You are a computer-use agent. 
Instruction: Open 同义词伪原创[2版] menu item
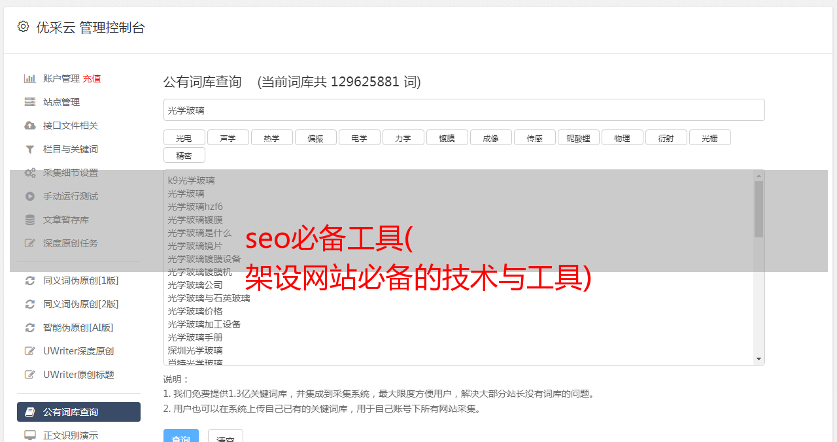78,304
